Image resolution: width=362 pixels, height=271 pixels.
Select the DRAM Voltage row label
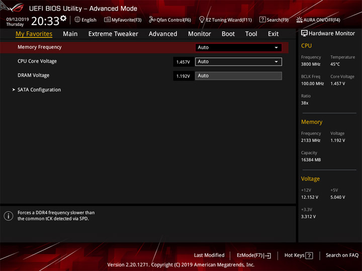[34, 75]
